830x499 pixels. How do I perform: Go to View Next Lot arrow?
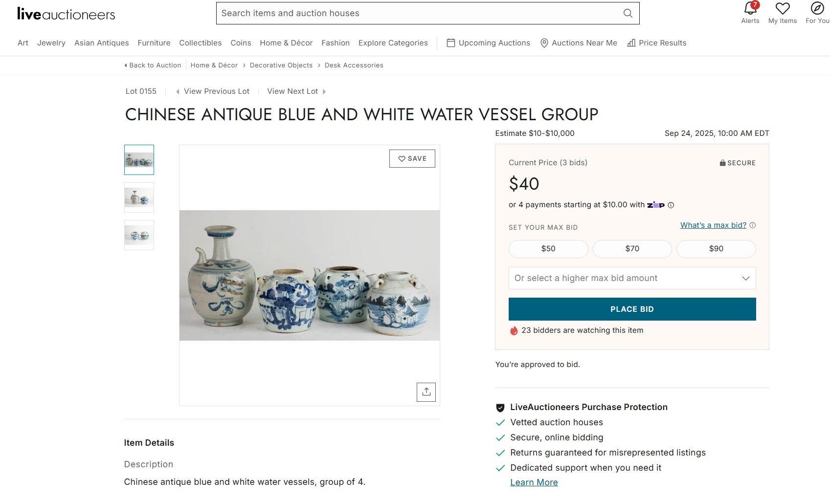pos(296,91)
